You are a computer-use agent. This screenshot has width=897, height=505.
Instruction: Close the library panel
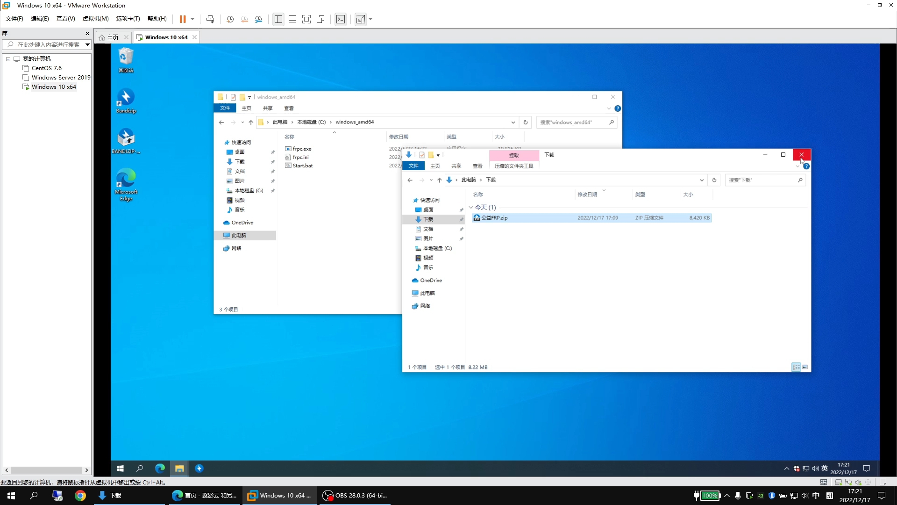pyautogui.click(x=87, y=33)
